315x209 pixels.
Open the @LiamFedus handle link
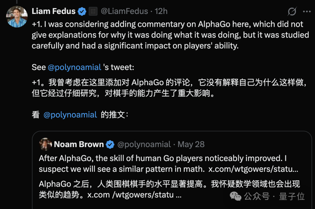pyautogui.click(x=124, y=11)
